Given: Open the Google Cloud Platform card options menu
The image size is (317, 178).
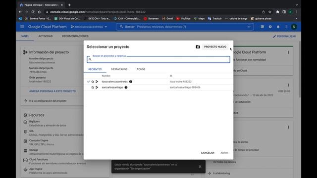Looking at the screenshot, I should [288, 52].
